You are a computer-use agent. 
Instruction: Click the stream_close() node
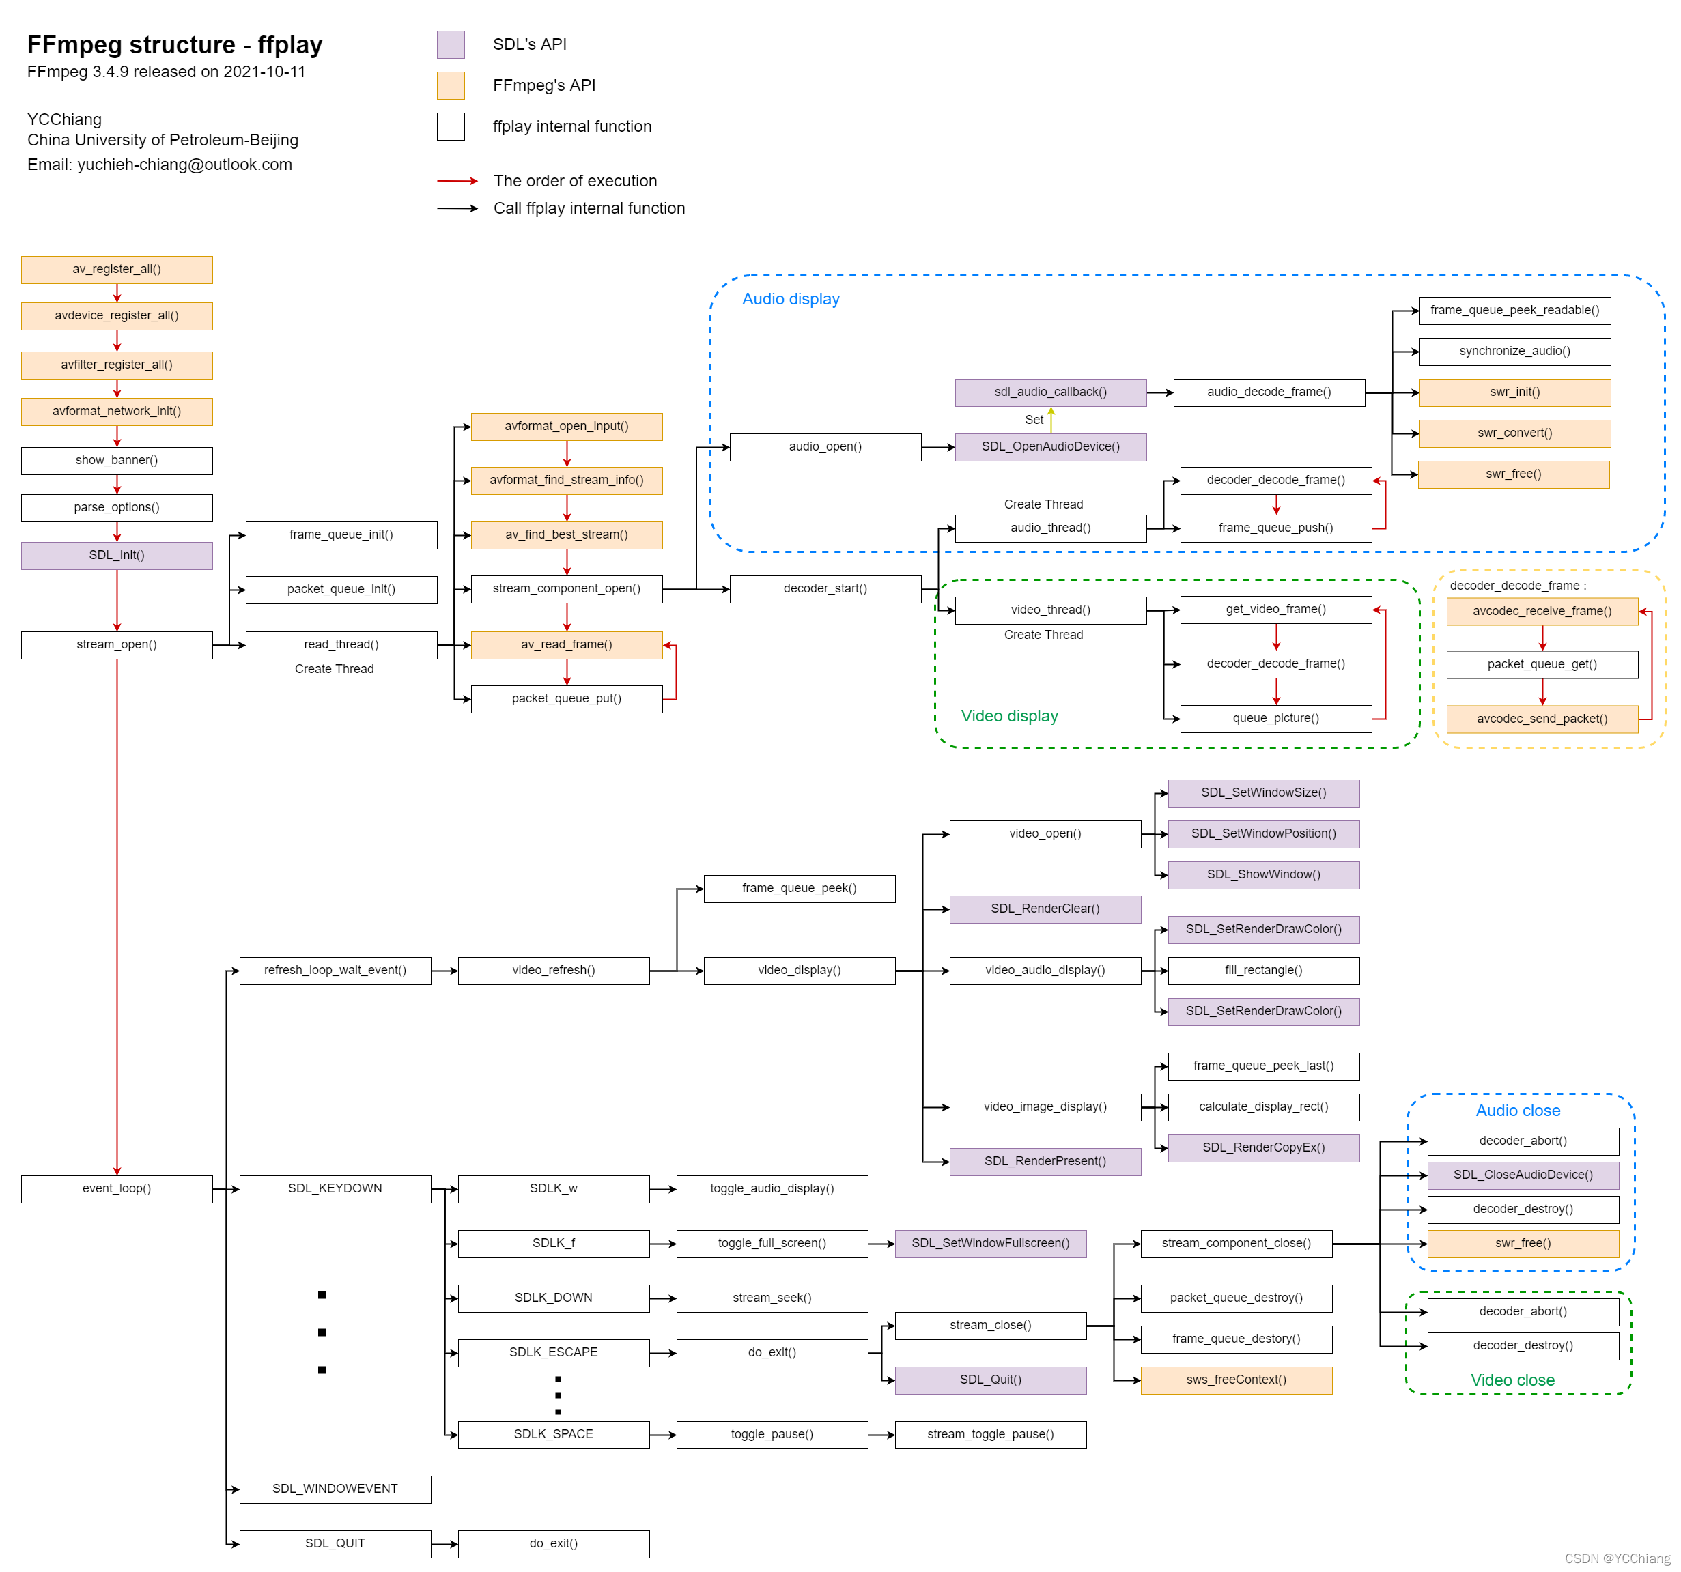click(x=991, y=1326)
